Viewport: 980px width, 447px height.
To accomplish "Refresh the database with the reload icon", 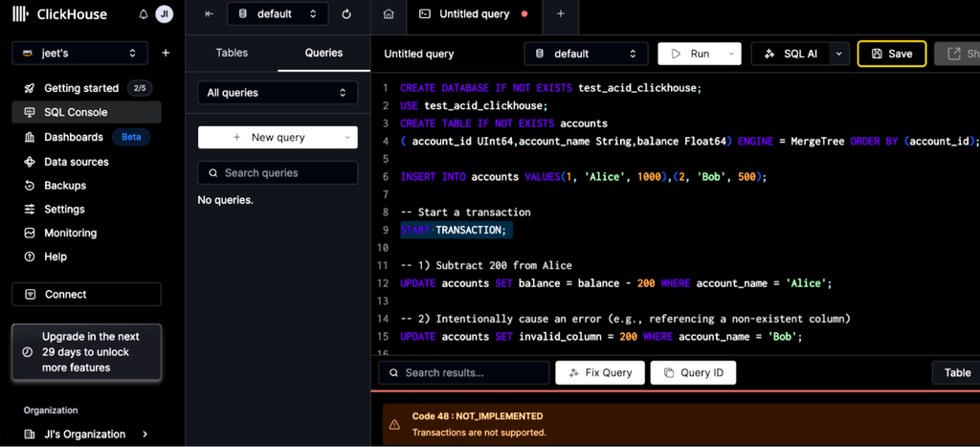I will pyautogui.click(x=346, y=13).
